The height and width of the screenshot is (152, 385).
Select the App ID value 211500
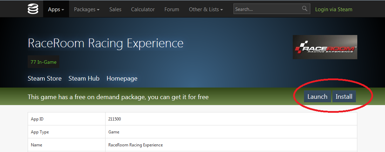pyautogui.click(x=115, y=119)
